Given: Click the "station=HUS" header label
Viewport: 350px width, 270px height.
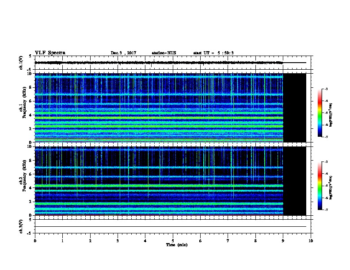Looking at the screenshot, I should coord(164,53).
